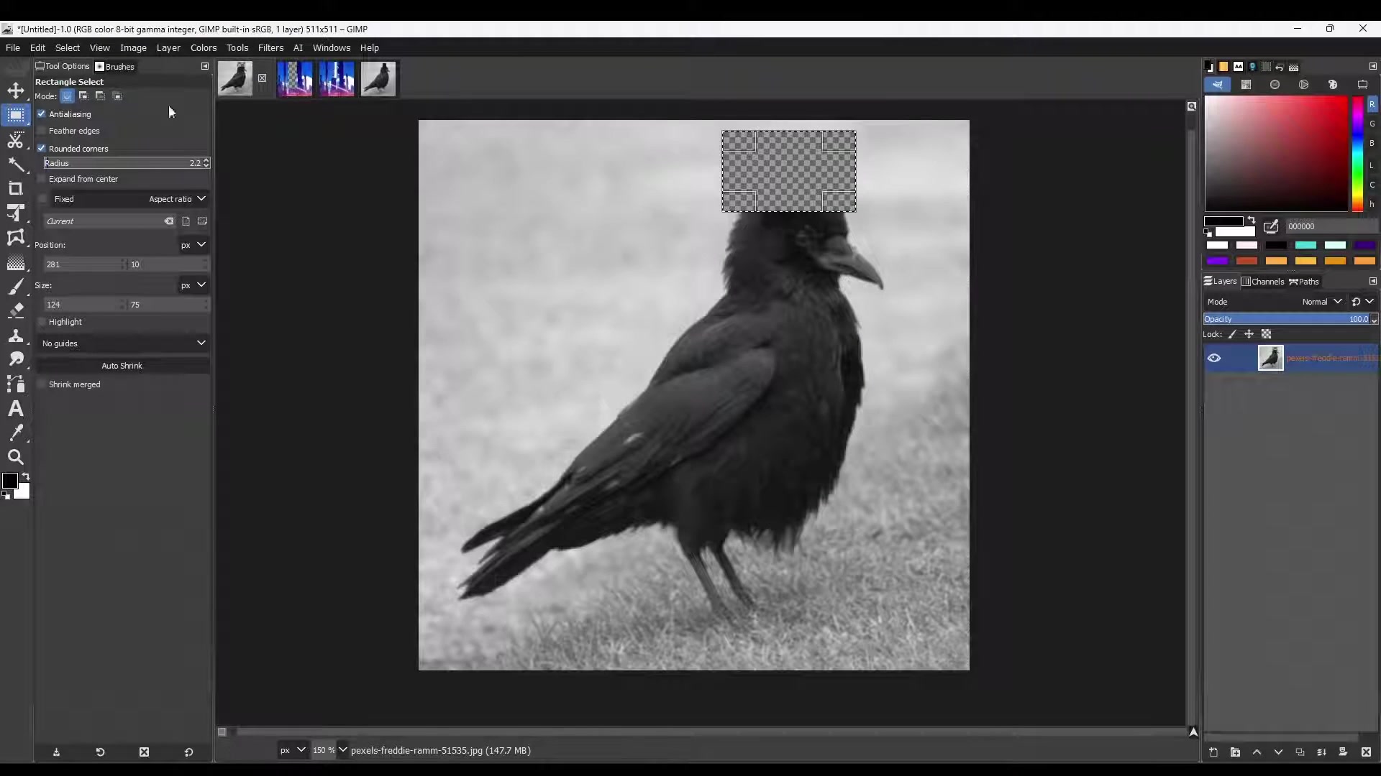Image resolution: width=1381 pixels, height=776 pixels.
Task: Swap the foreground and background colors
Action: point(27,477)
